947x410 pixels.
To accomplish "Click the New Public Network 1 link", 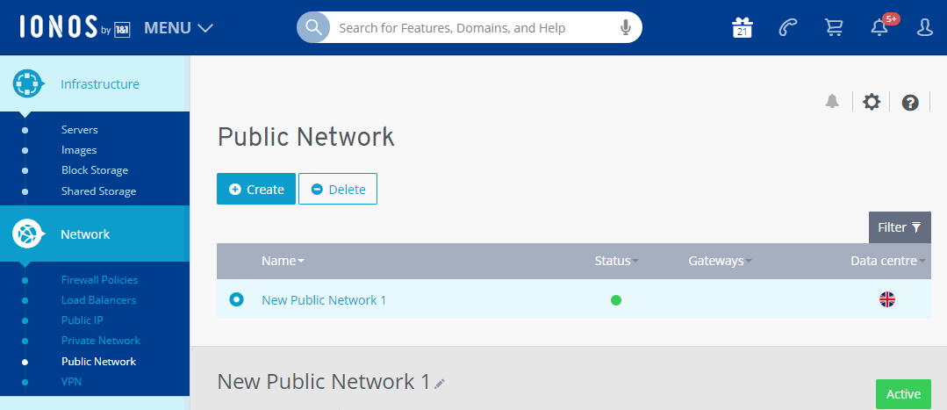I will (x=324, y=300).
